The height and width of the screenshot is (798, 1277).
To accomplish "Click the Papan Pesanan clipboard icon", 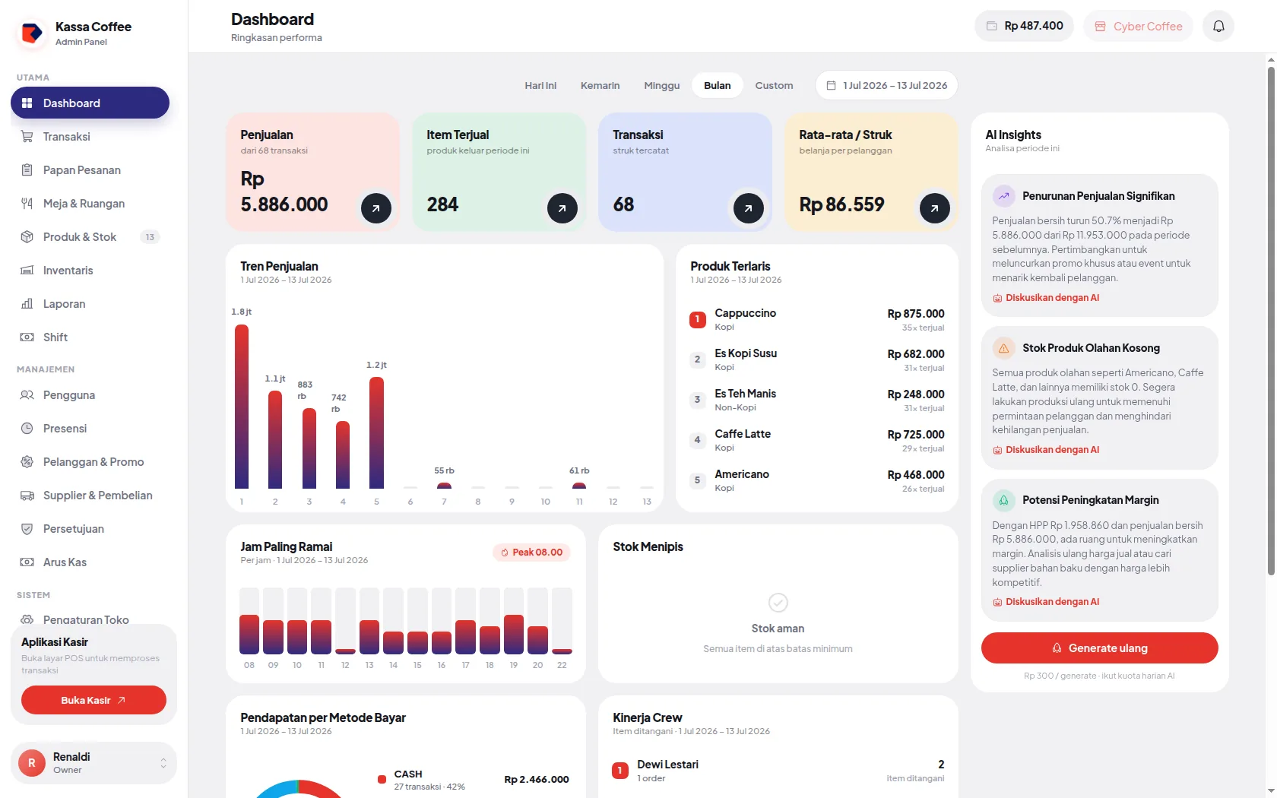I will pyautogui.click(x=27, y=170).
